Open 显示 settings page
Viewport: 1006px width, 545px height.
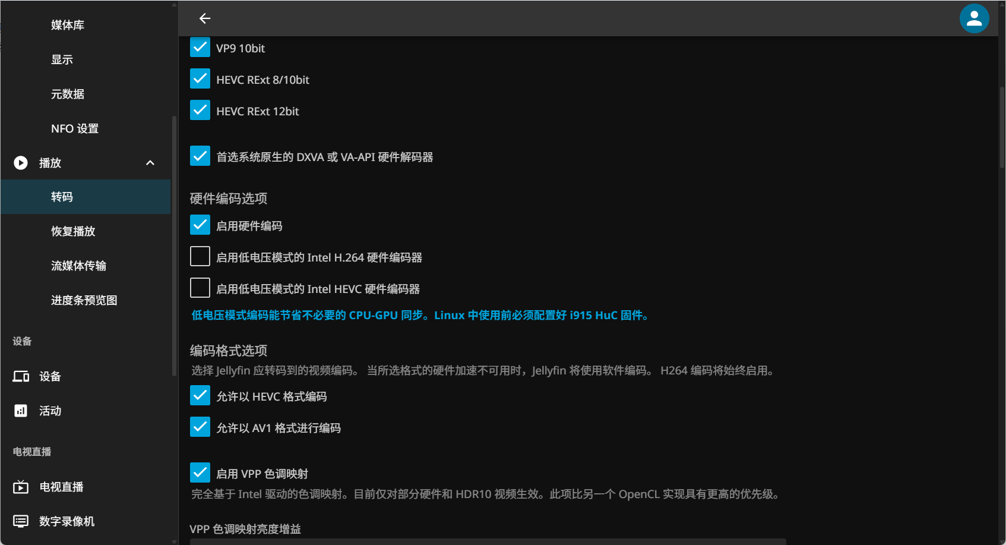click(62, 59)
